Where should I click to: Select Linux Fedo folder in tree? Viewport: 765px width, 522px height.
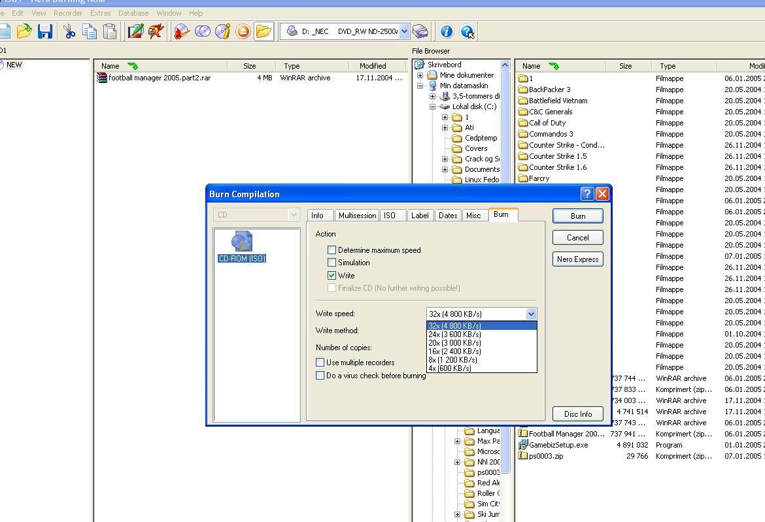click(476, 180)
